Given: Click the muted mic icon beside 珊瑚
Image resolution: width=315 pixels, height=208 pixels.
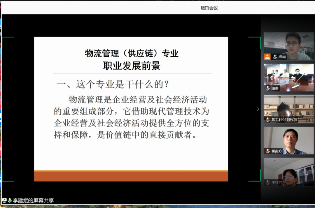Looking at the screenshot, I should click(x=268, y=88).
